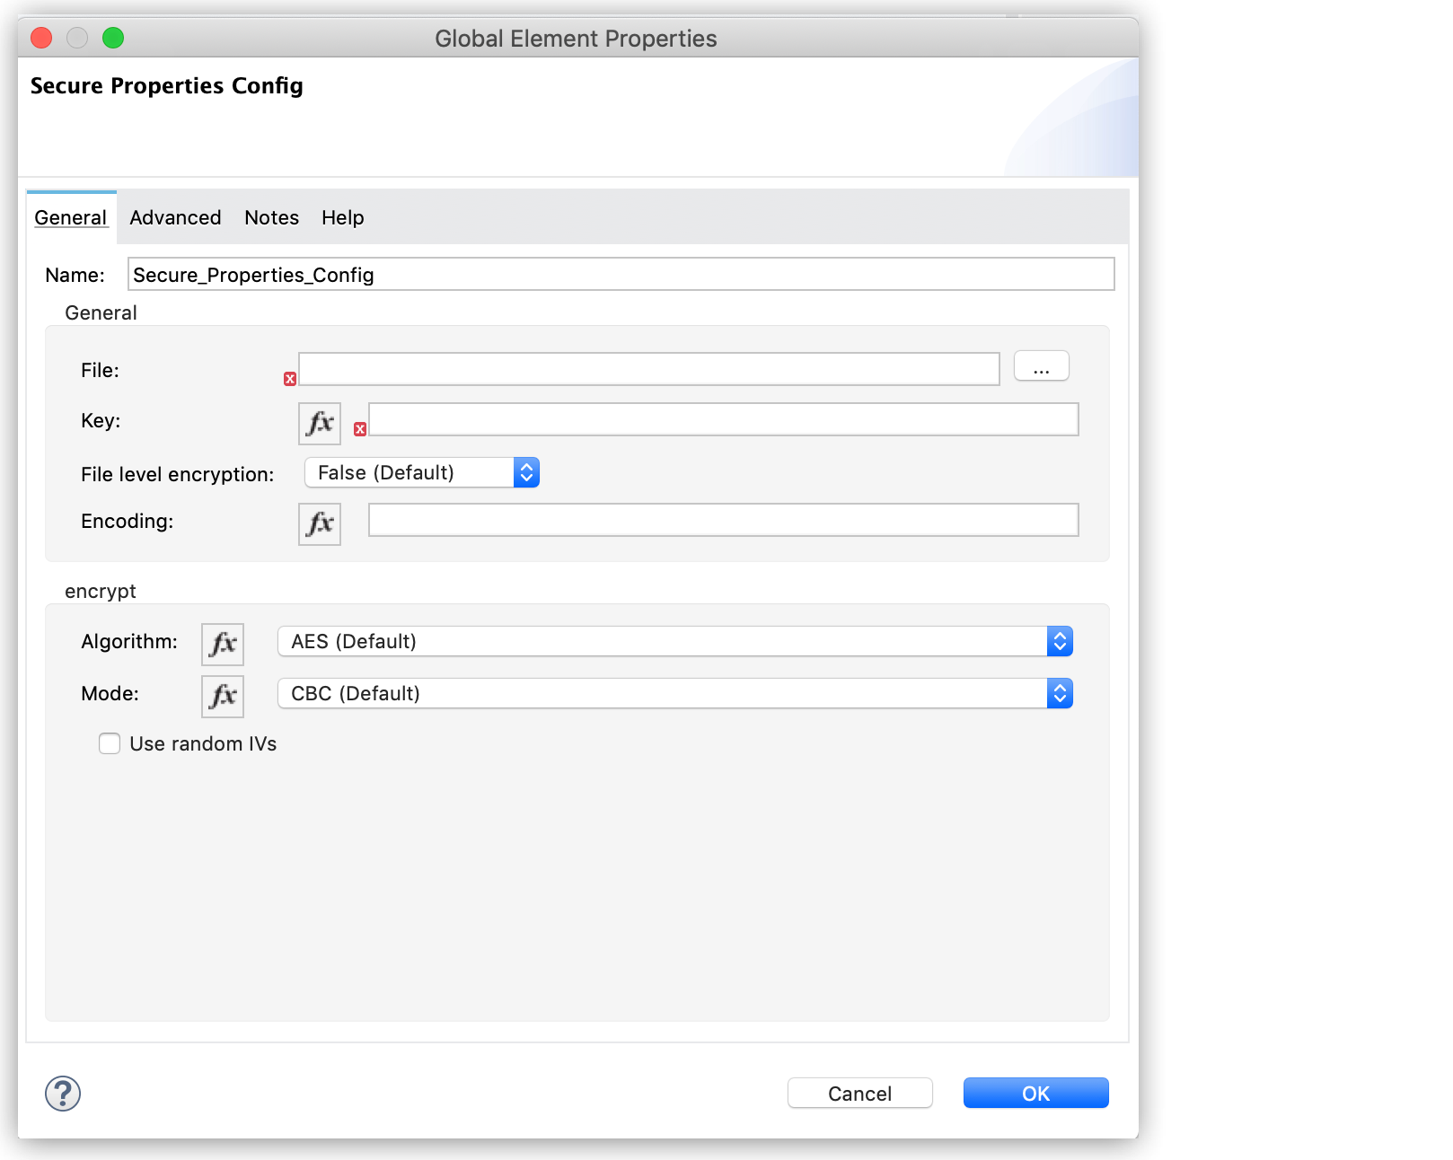1453x1160 pixels.
Task: Click inside the Name input field
Action: pos(620,275)
